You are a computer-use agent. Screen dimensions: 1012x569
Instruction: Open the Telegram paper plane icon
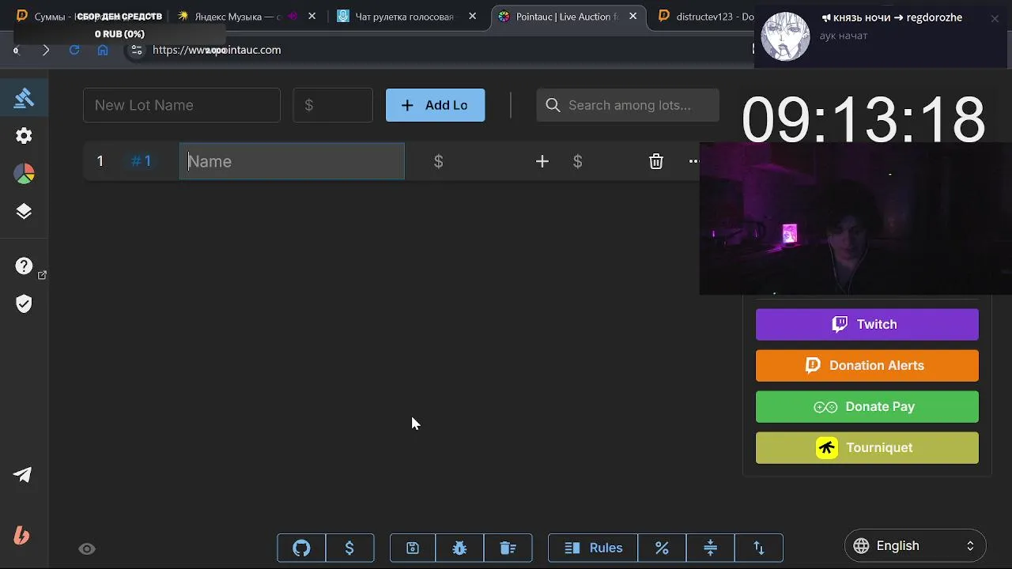pyautogui.click(x=23, y=475)
